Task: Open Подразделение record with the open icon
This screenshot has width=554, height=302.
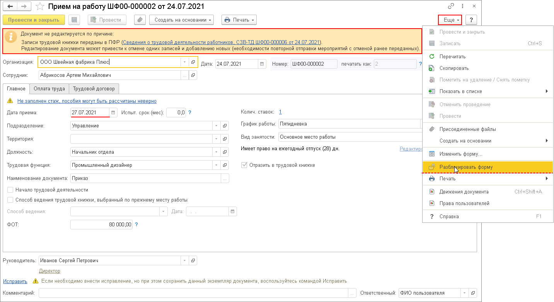Action: (225, 126)
